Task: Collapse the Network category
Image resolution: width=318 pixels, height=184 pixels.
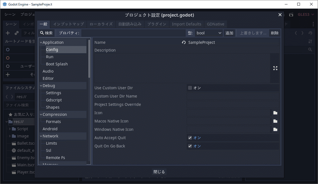Action: pos(41,136)
